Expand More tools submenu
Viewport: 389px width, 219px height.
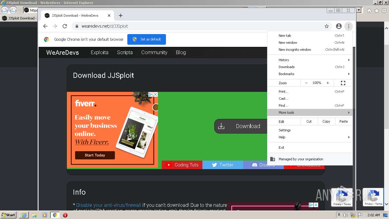pos(310,113)
